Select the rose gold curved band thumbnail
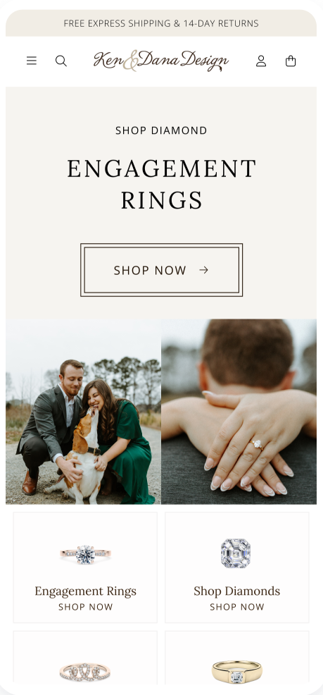Screen dimensions: 323x695 (x=85, y=672)
